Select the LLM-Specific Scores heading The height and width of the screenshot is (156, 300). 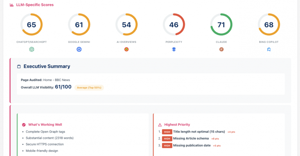tap(35, 5)
